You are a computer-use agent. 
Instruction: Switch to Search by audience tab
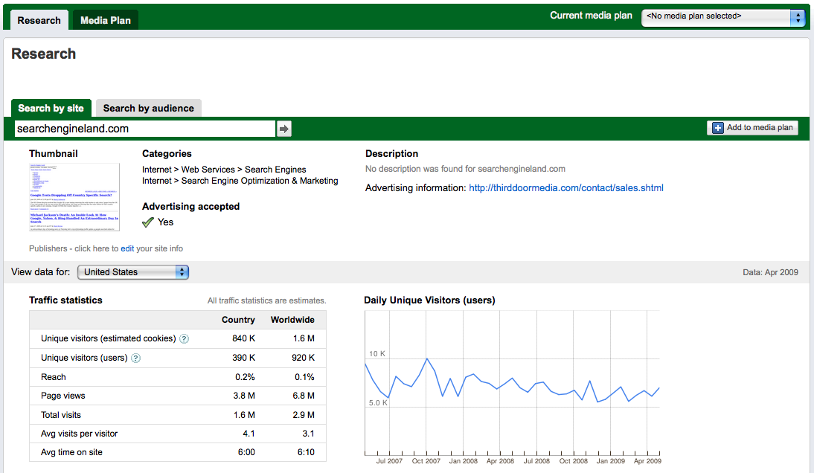[x=148, y=109]
